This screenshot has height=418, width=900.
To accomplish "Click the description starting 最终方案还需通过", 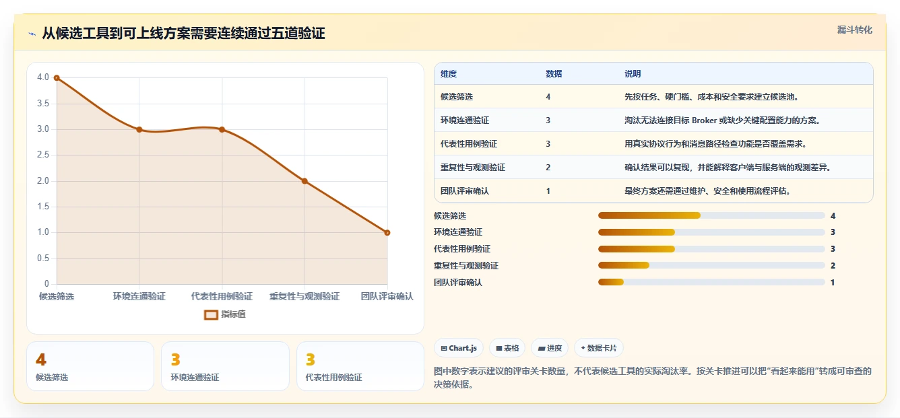I will coord(707,191).
